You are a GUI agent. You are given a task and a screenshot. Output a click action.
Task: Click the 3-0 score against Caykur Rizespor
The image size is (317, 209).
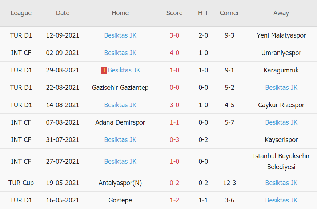174,105
